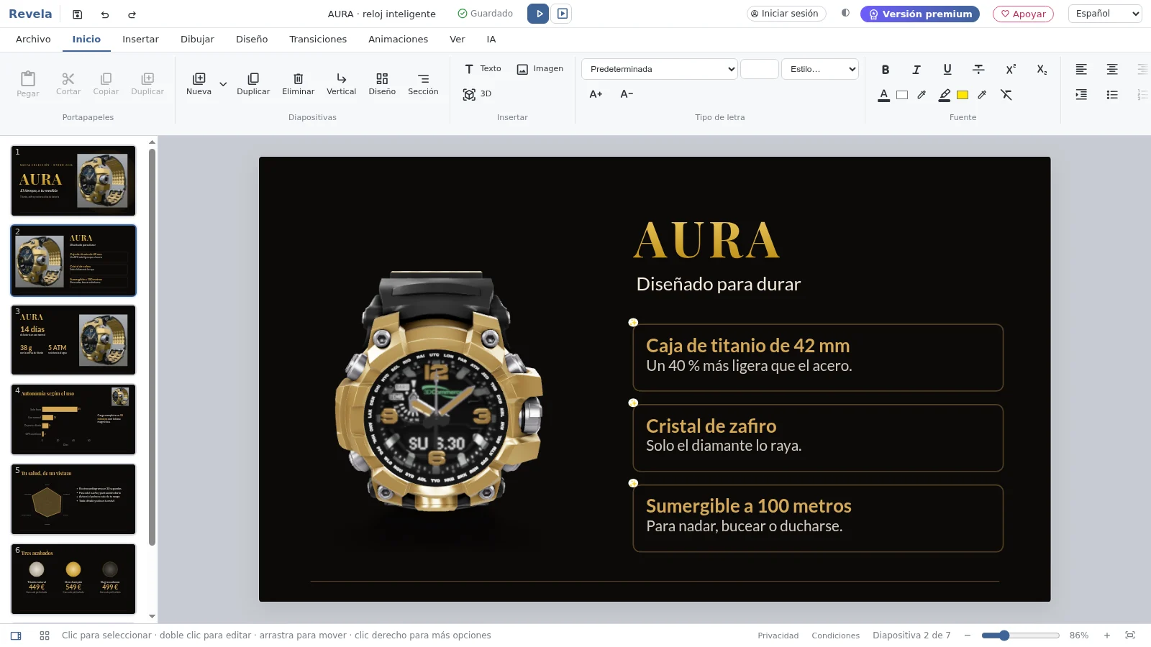Start slideshow from beginning
The image size is (1151, 647).
[538, 14]
